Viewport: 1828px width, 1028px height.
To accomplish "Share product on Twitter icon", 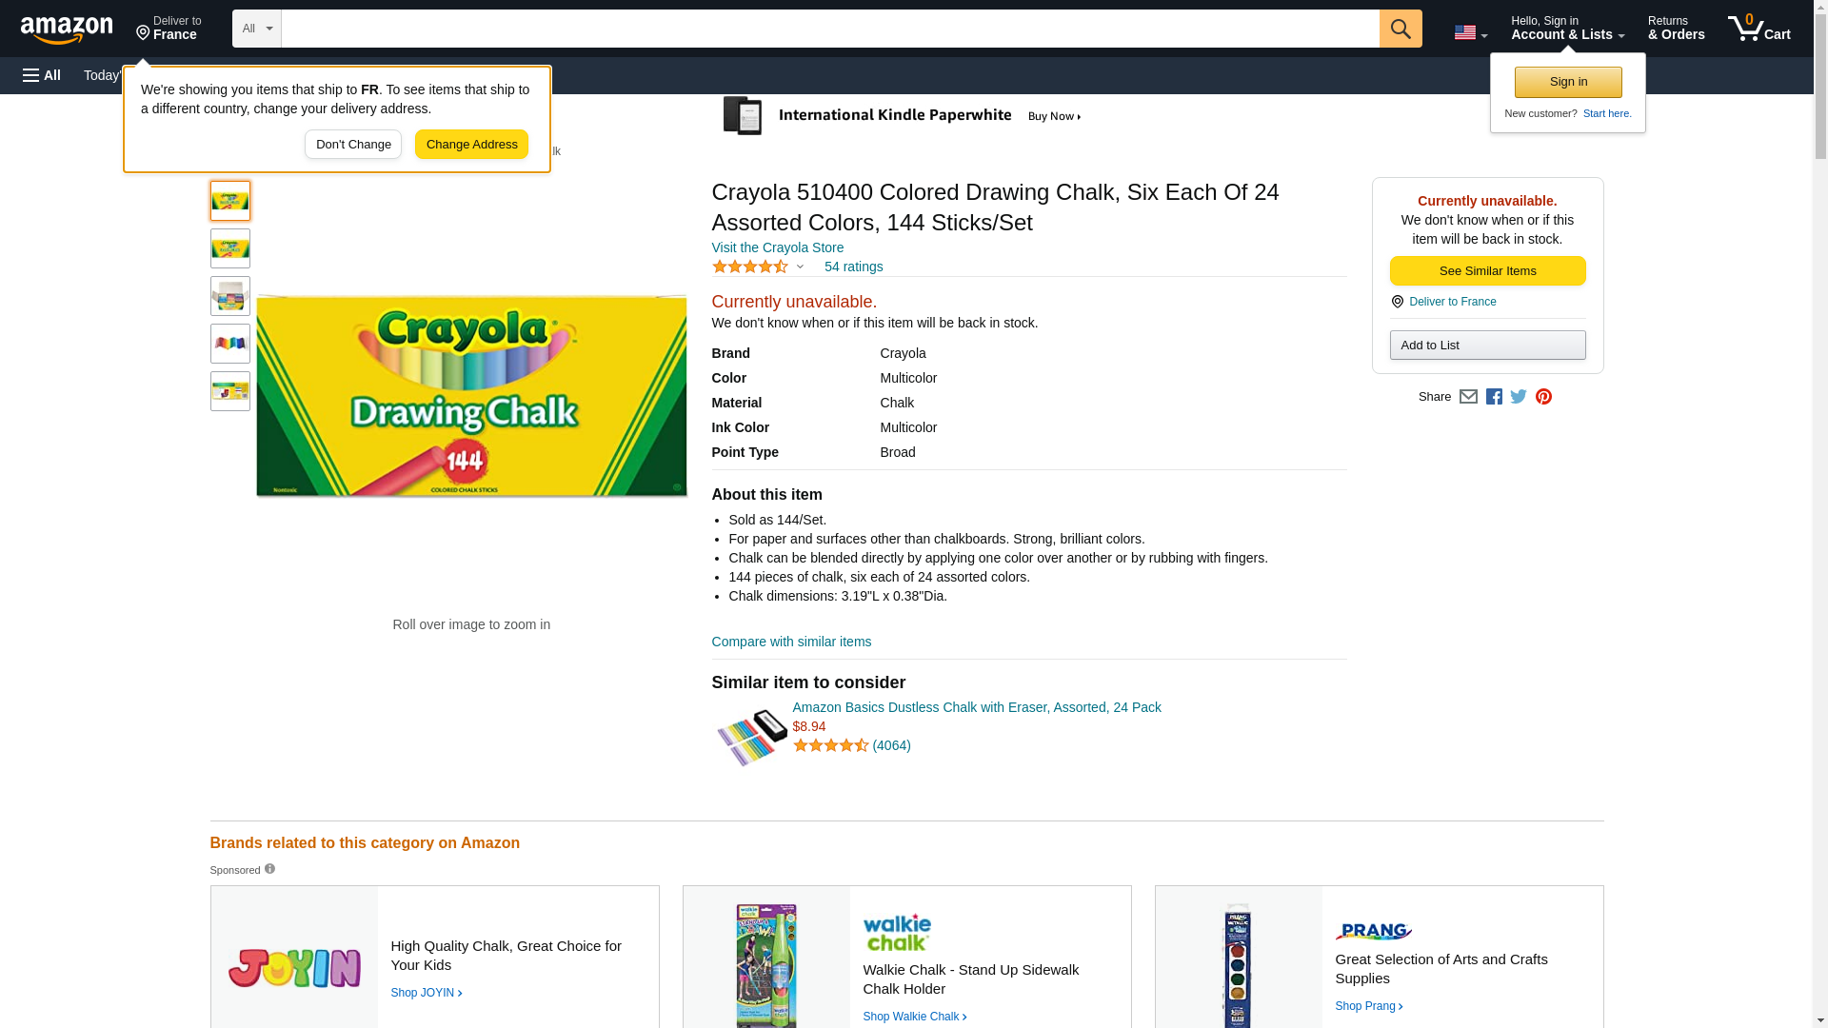I will pyautogui.click(x=1519, y=397).
